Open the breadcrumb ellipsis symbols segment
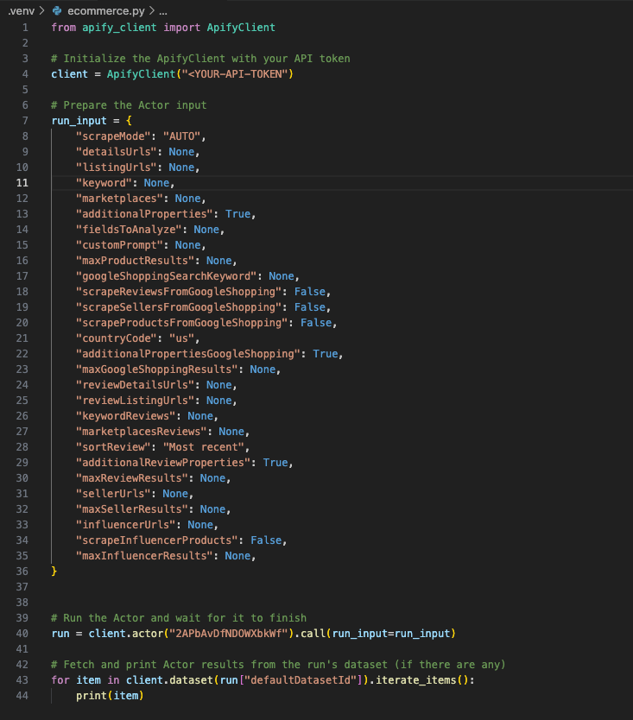This screenshot has height=720, width=633. (163, 11)
